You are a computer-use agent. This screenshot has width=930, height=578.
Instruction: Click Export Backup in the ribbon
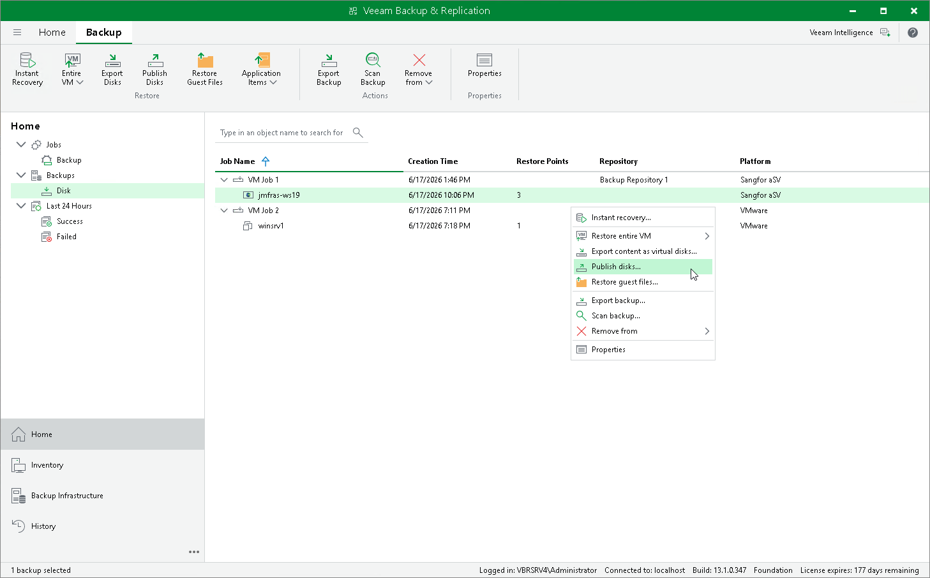329,69
